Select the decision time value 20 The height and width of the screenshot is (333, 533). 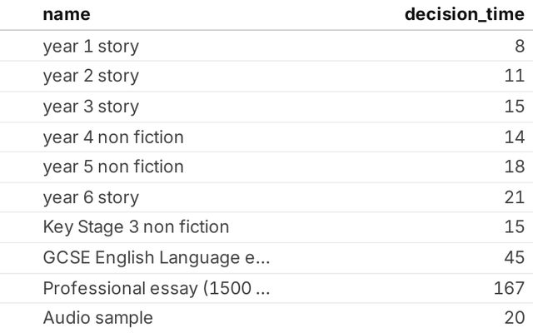[513, 317]
